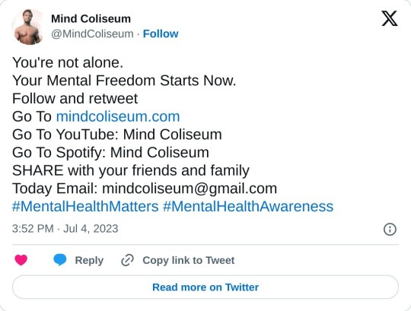
Task: Click the 'You're not alone.' tweet line
Action: coord(68,63)
